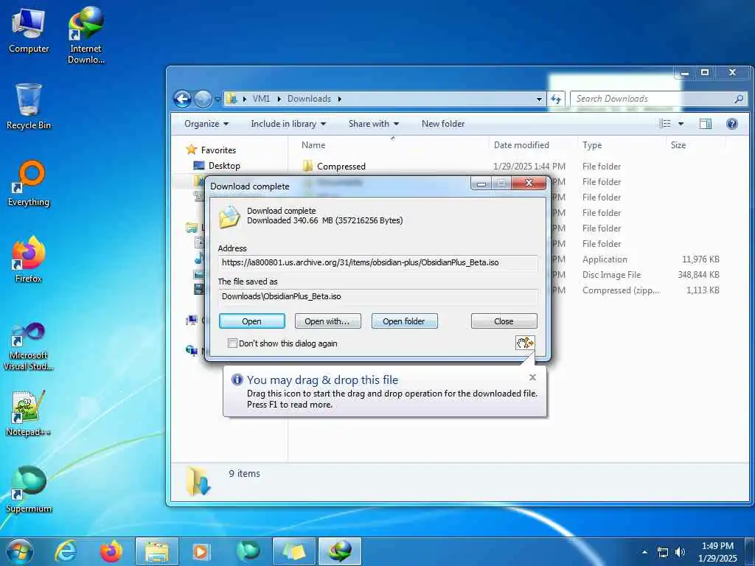Switch to Internet Download Manager taskbar button

340,551
